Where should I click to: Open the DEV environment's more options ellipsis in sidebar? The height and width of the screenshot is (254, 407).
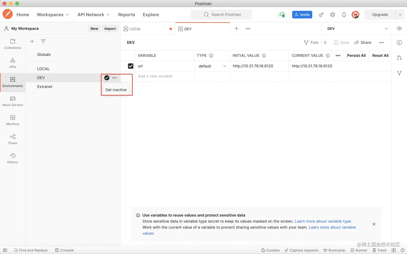tap(114, 78)
